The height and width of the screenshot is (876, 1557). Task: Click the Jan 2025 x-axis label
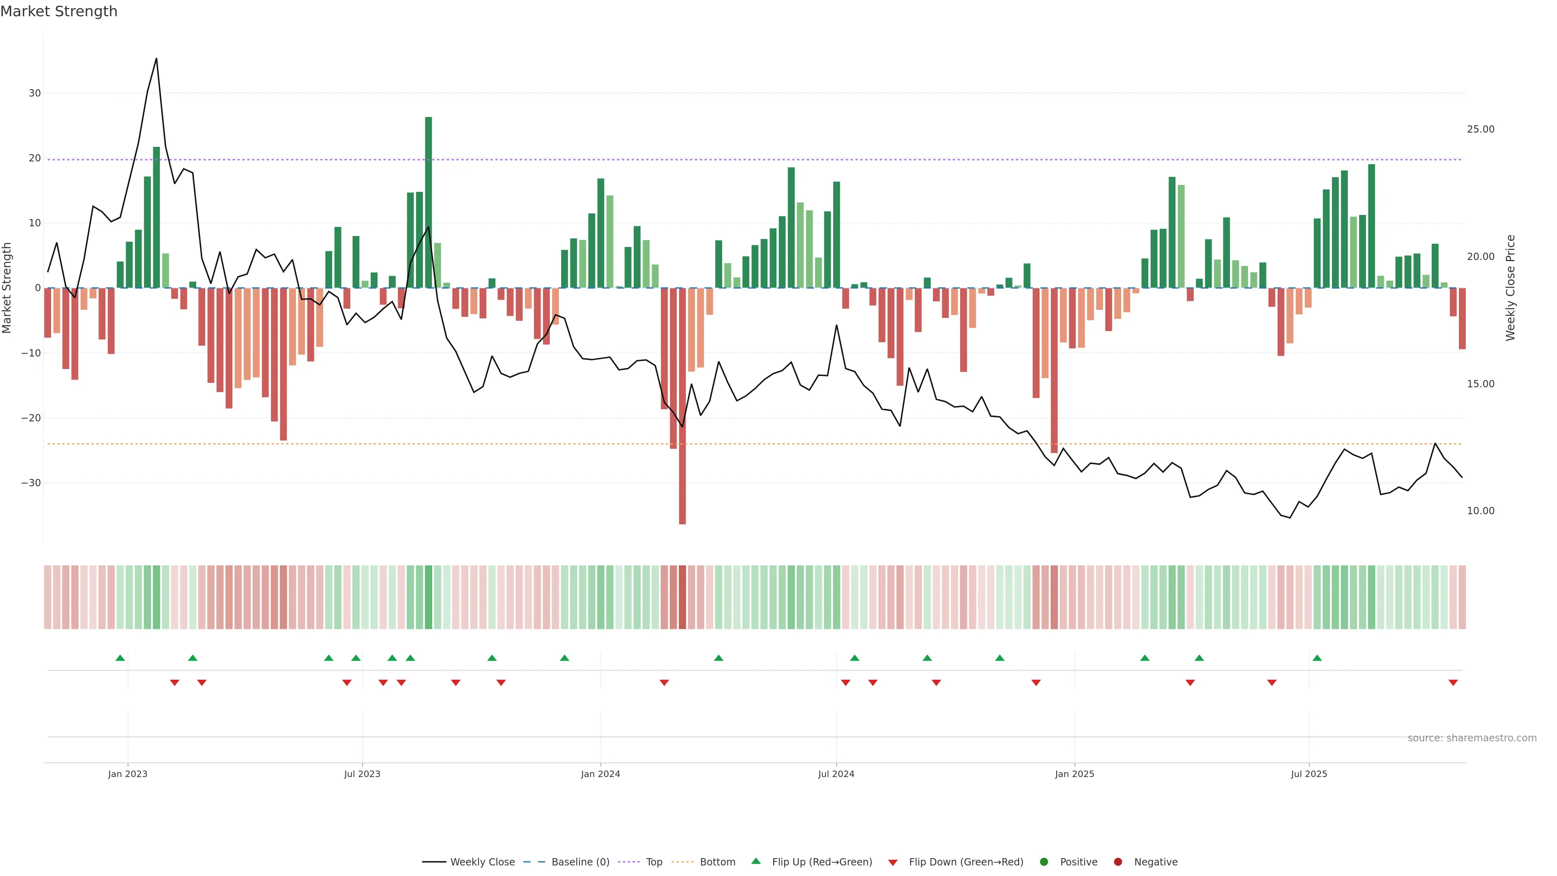point(1074,774)
